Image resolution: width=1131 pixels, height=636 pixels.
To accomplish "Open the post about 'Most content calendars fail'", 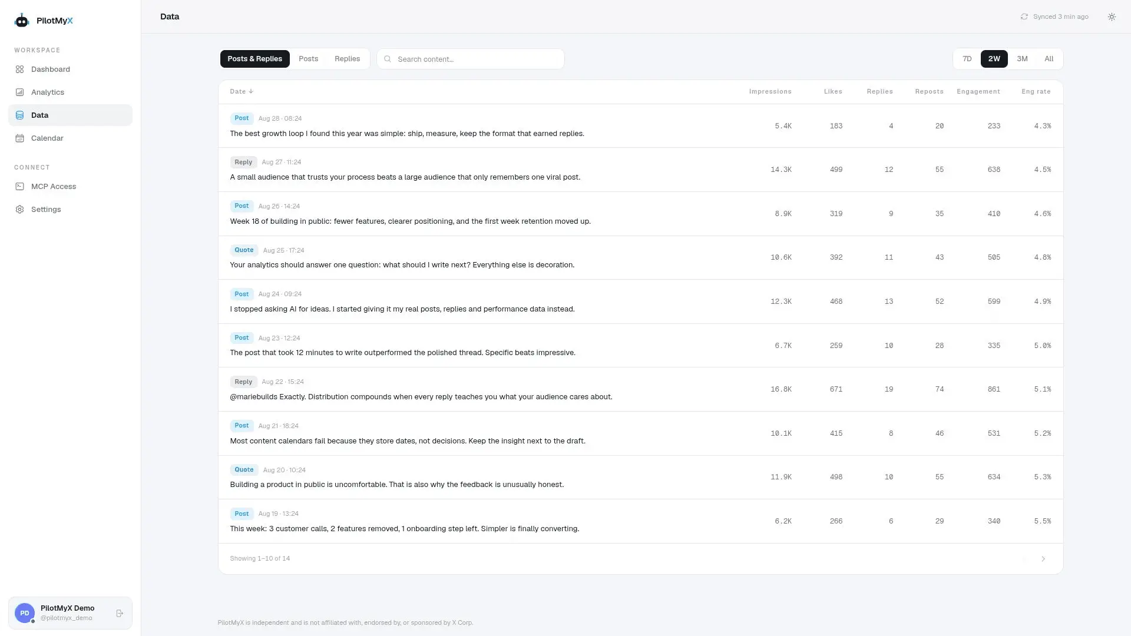I will pos(408,441).
